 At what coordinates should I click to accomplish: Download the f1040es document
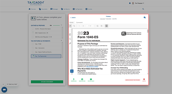(x=74, y=80)
